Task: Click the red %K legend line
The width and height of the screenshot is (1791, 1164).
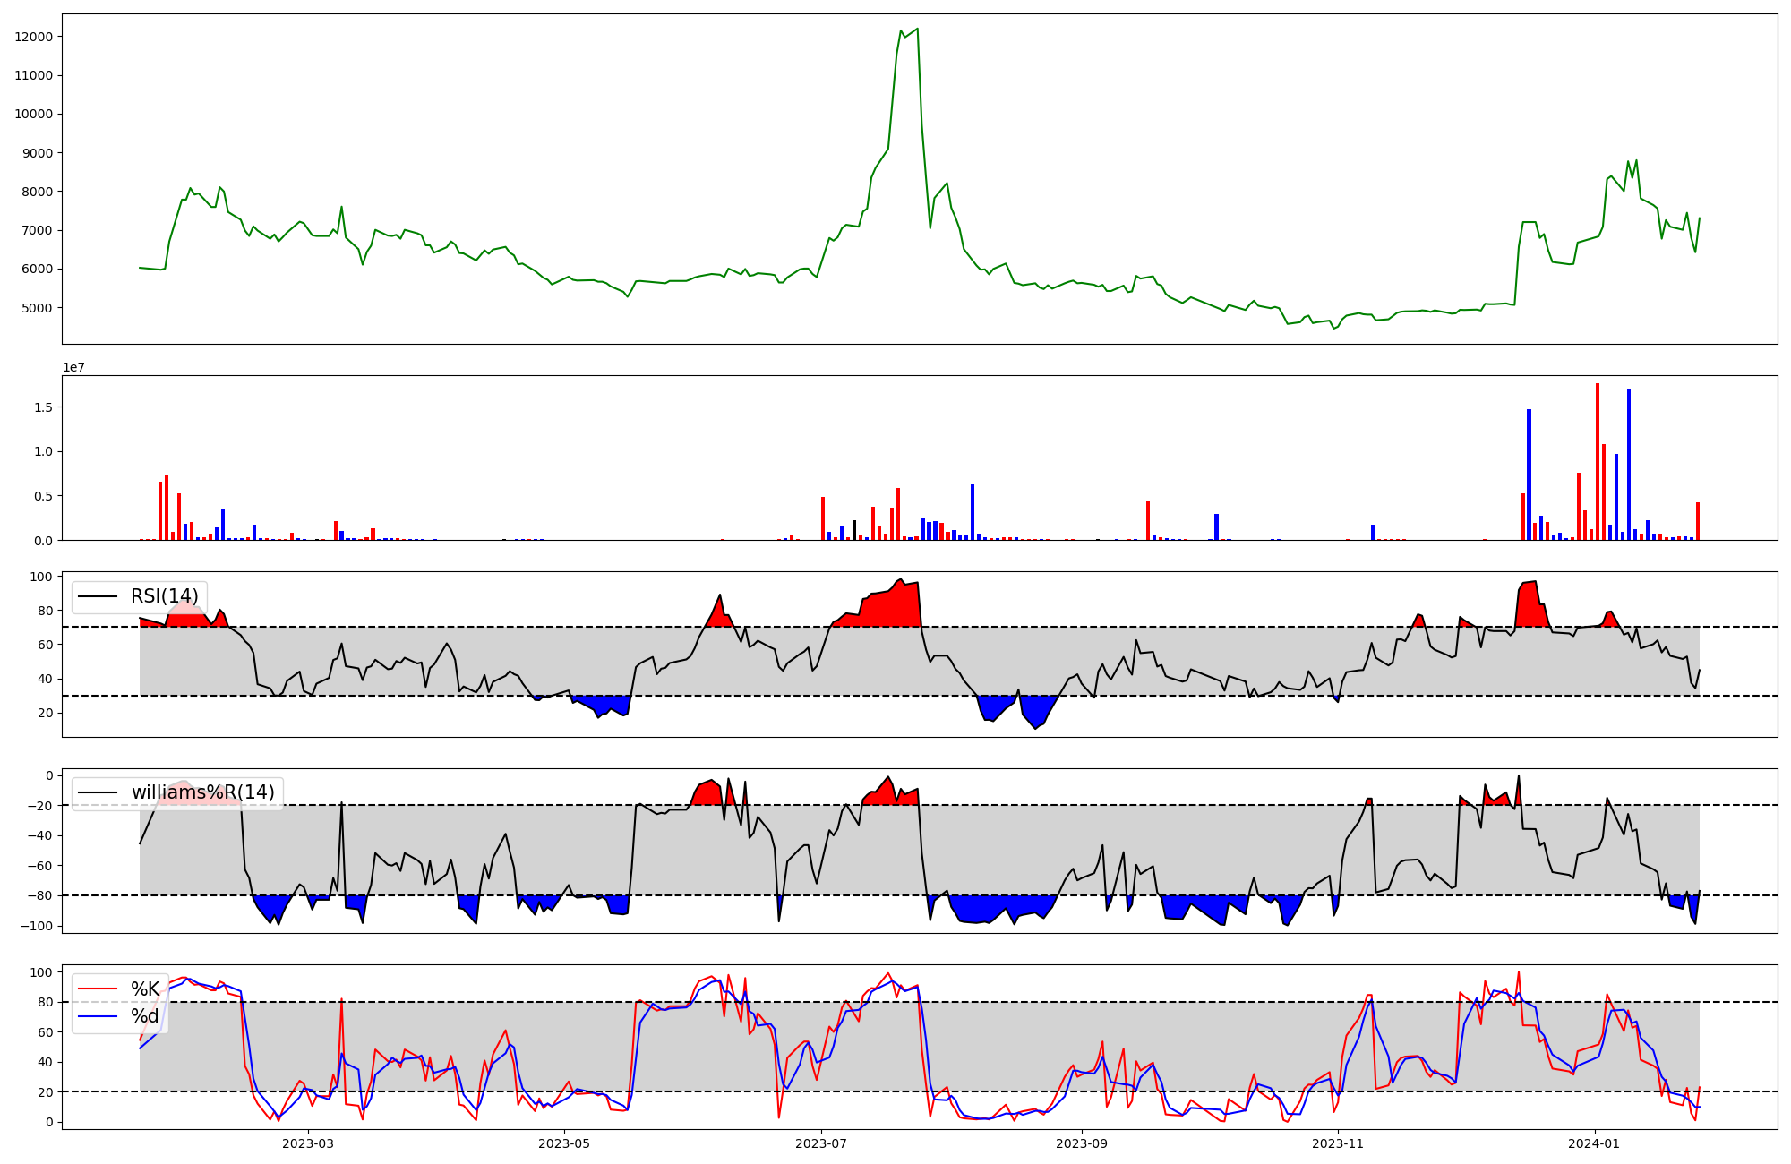Action: [99, 989]
